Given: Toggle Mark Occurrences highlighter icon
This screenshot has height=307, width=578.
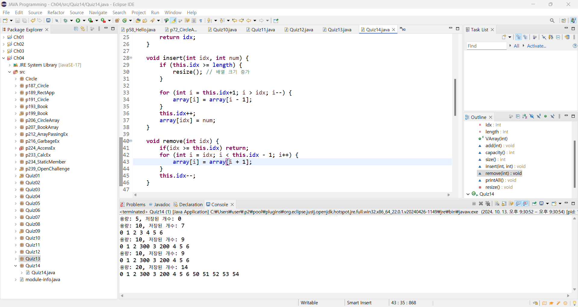Looking at the screenshot, I should point(173,20).
